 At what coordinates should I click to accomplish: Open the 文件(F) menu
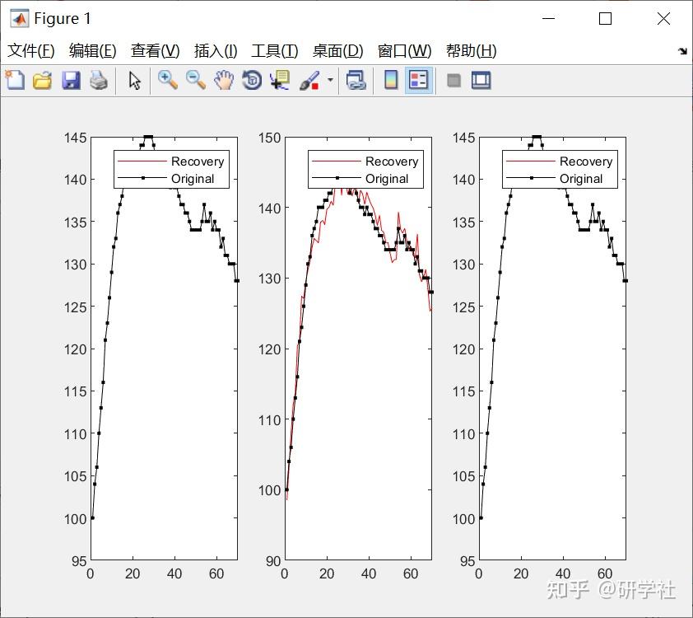[31, 50]
